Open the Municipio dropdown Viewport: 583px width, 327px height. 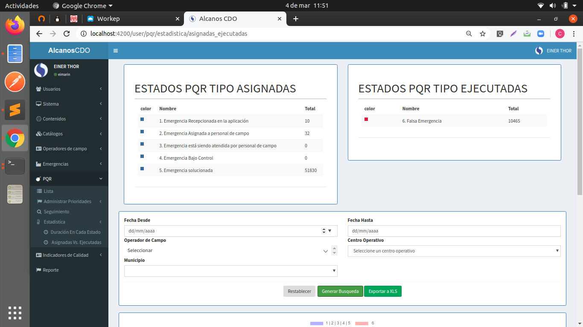(x=231, y=271)
